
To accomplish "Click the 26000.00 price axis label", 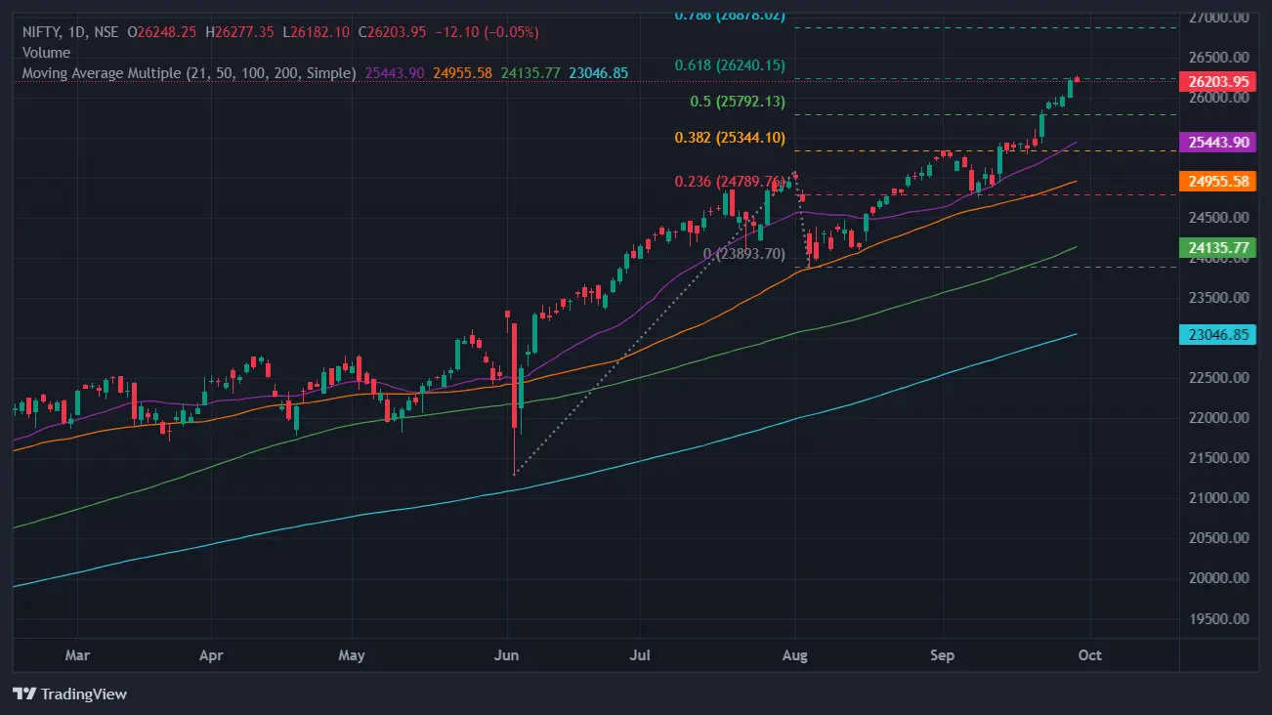I will pos(1219,98).
